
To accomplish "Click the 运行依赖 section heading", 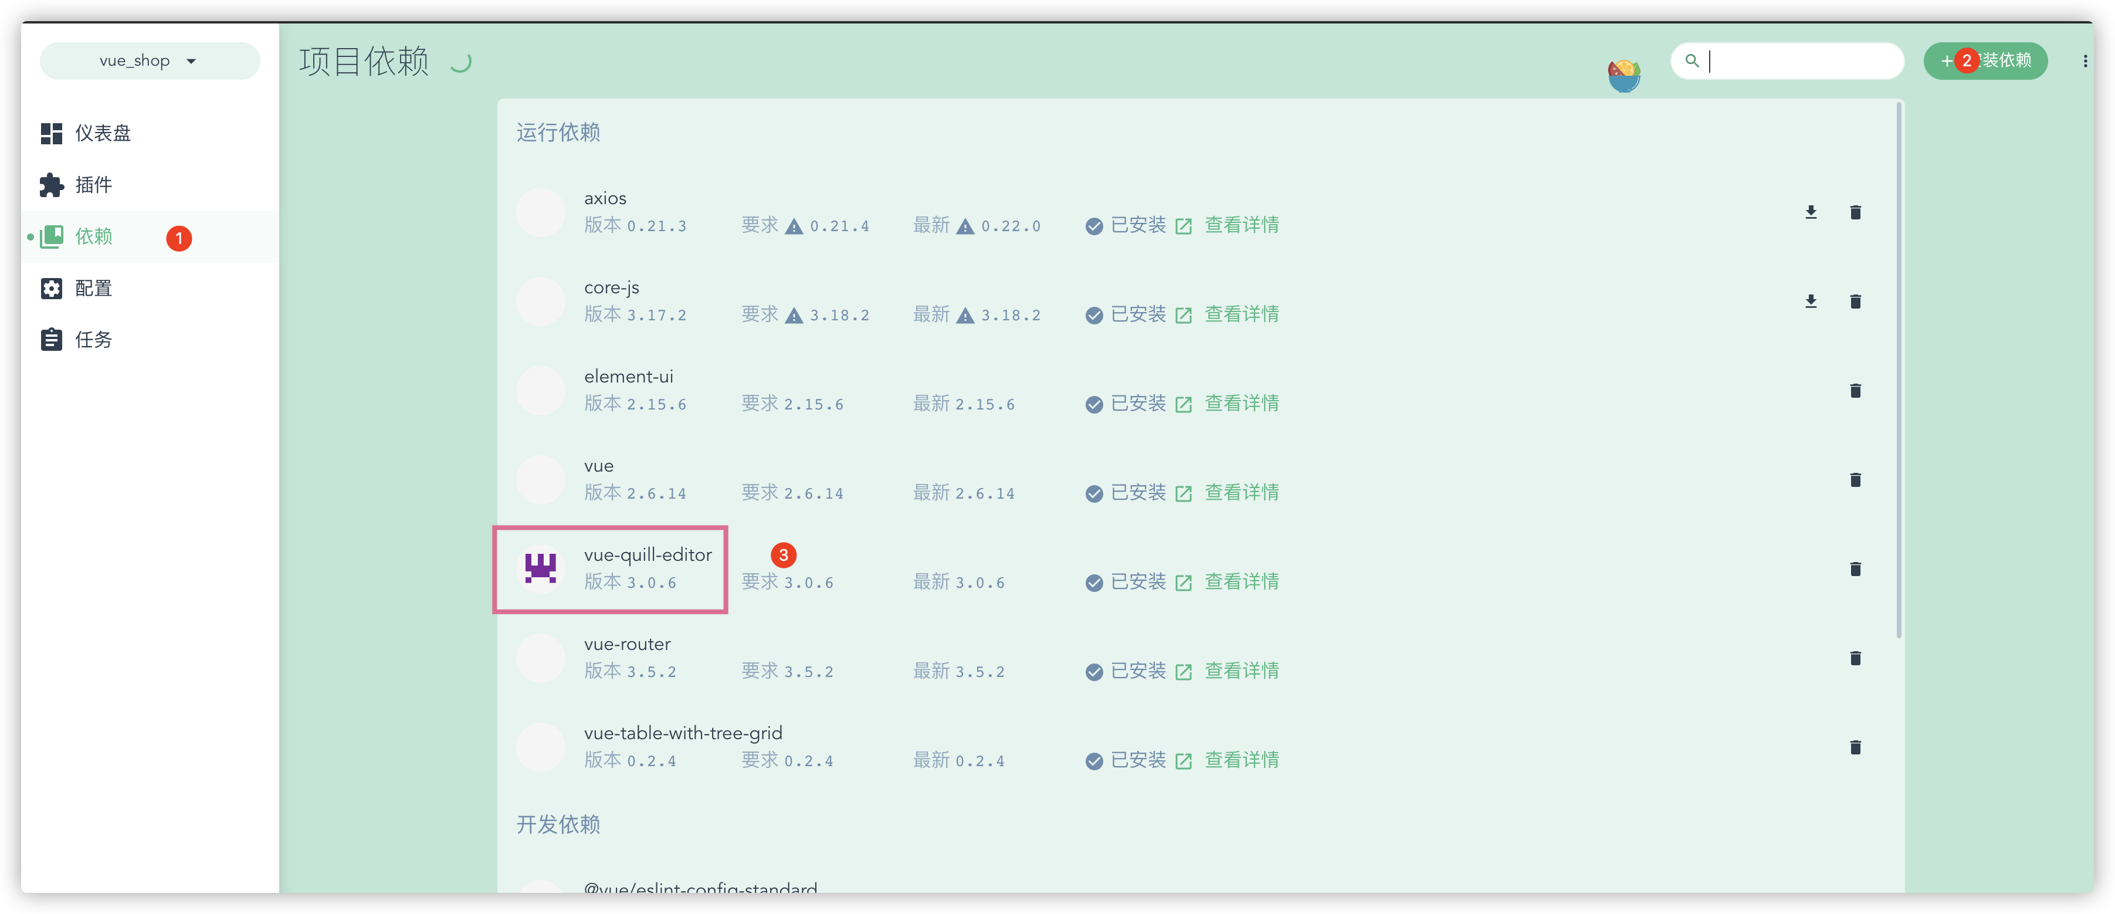I will 558,132.
